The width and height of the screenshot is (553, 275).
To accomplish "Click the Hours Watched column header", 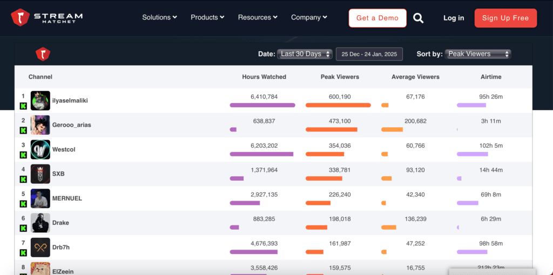I will [264, 77].
